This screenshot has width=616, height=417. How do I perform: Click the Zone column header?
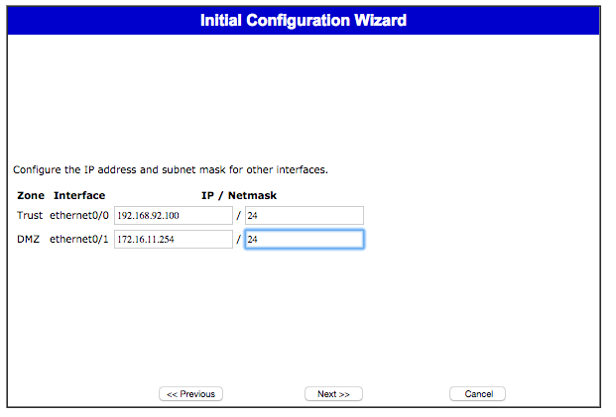point(31,195)
